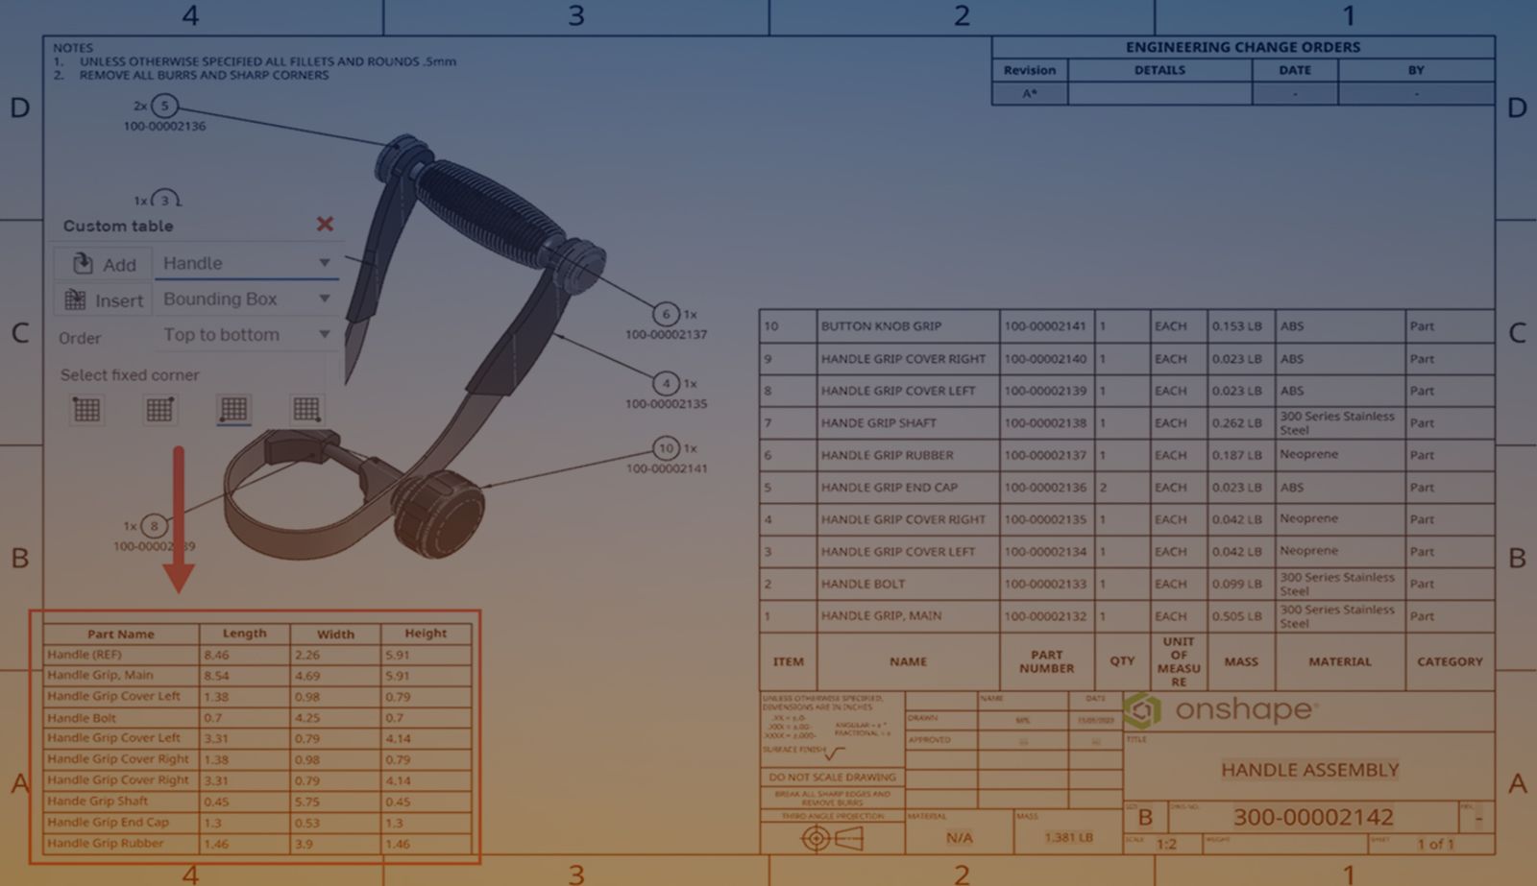Choose bottom-right fixed corner option
Screen dimensions: 1537x886
point(306,410)
